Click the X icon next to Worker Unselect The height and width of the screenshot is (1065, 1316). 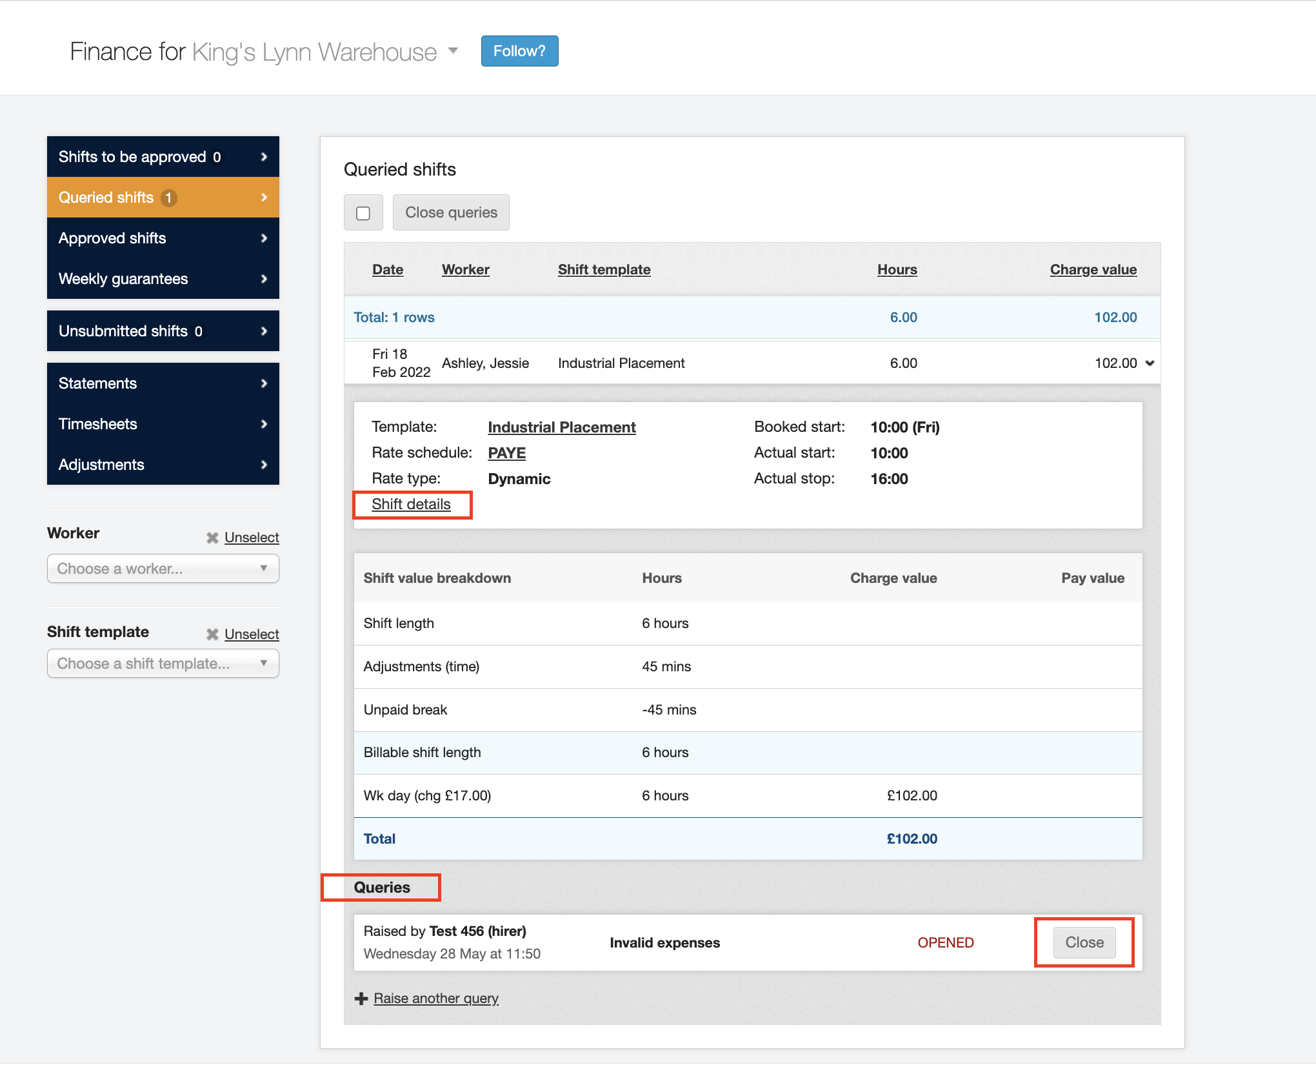click(x=212, y=538)
